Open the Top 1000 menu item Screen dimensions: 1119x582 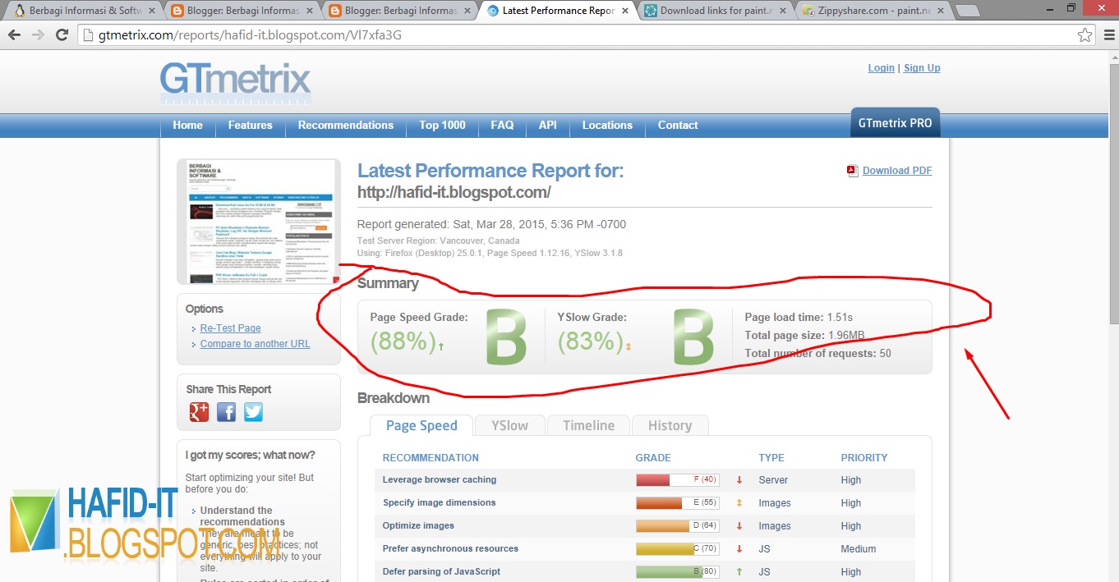point(442,125)
